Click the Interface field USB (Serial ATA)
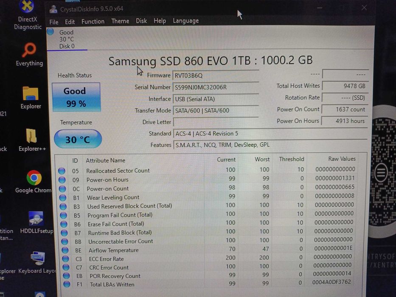 click(216, 99)
